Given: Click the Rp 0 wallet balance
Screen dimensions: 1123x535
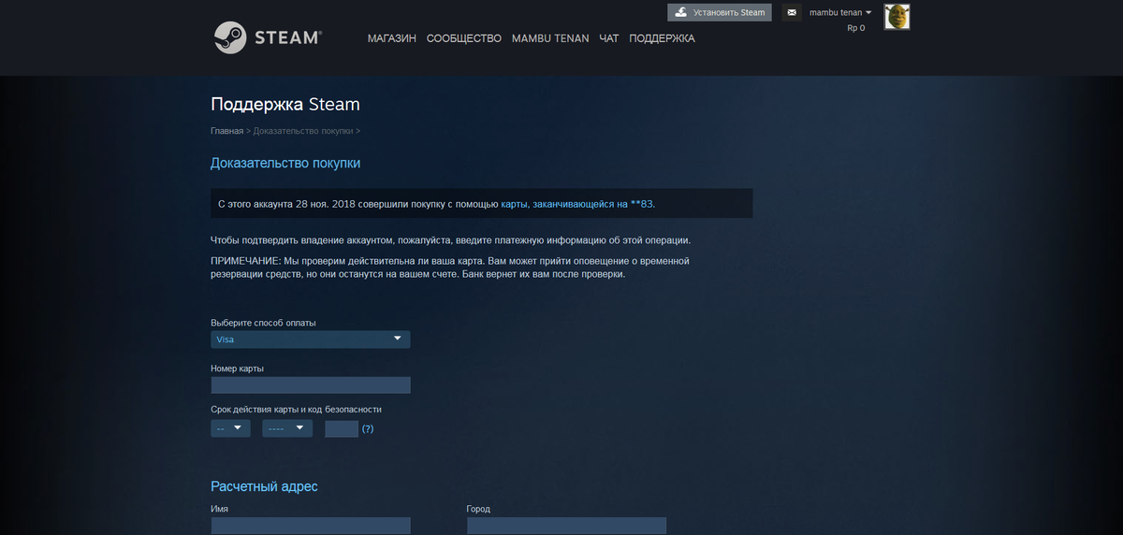Looking at the screenshot, I should 855,28.
